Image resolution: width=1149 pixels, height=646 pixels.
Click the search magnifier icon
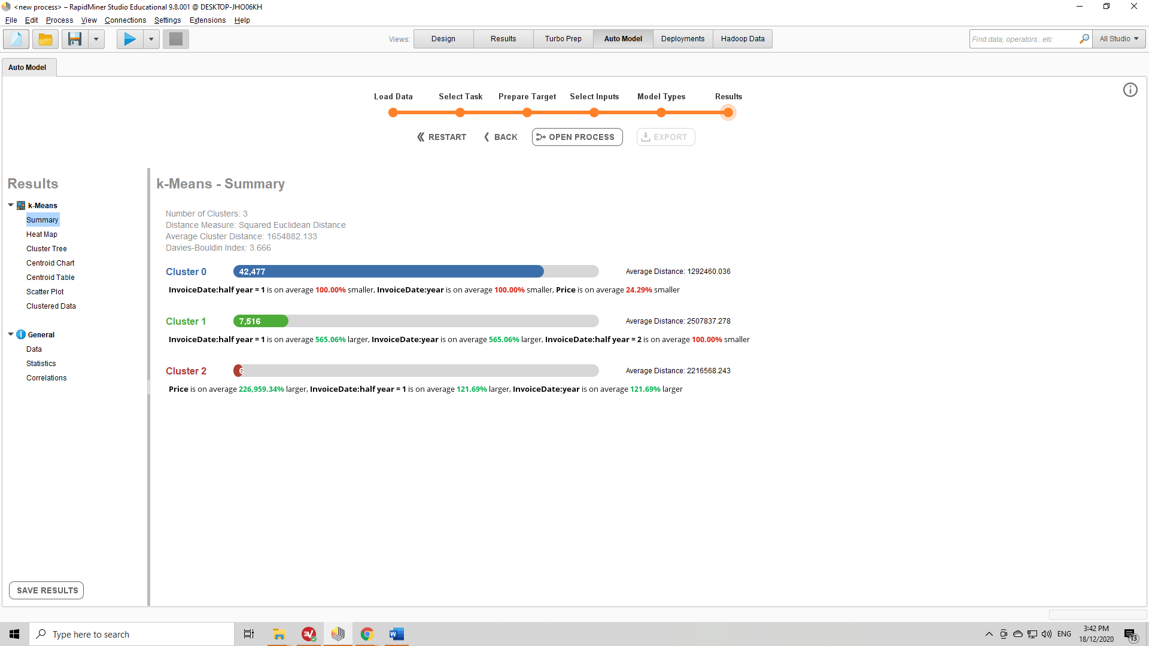tap(1084, 39)
